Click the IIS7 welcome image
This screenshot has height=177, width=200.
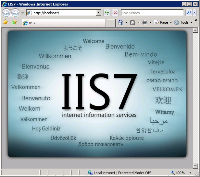[x=97, y=94]
